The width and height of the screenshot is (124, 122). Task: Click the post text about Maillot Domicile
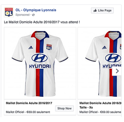click(x=42, y=22)
